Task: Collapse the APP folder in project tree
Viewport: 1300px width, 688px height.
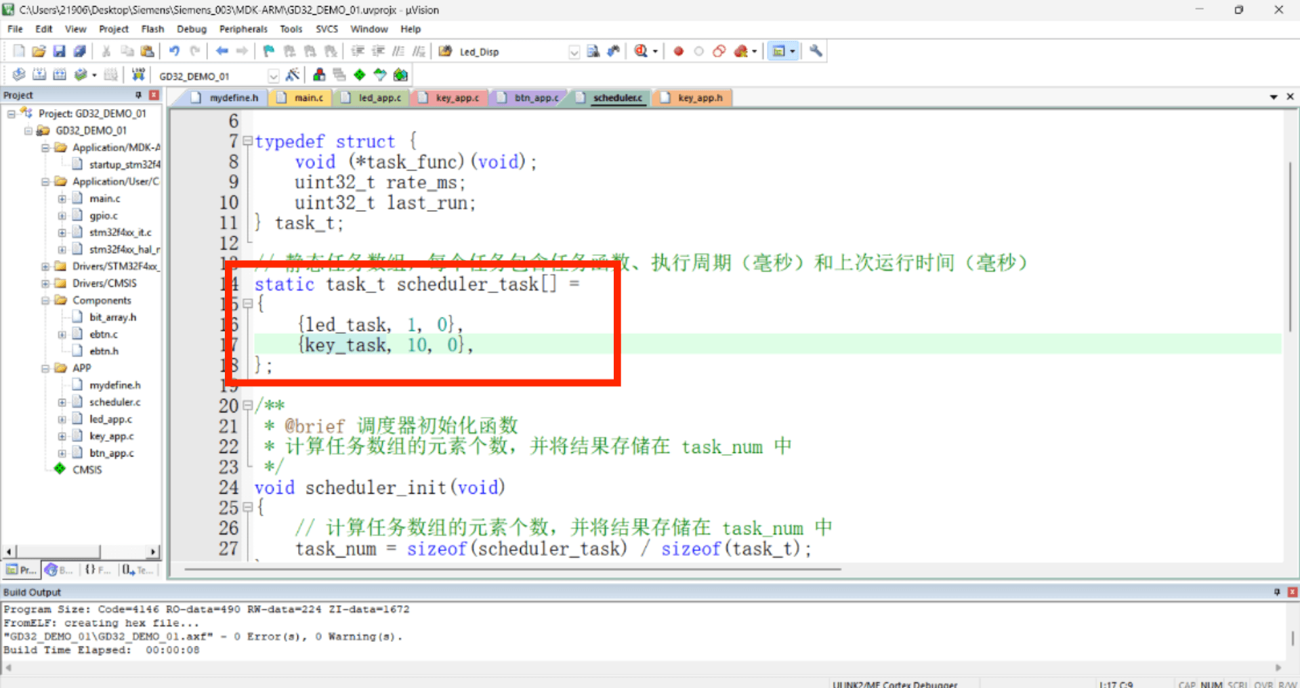Action: coord(45,368)
